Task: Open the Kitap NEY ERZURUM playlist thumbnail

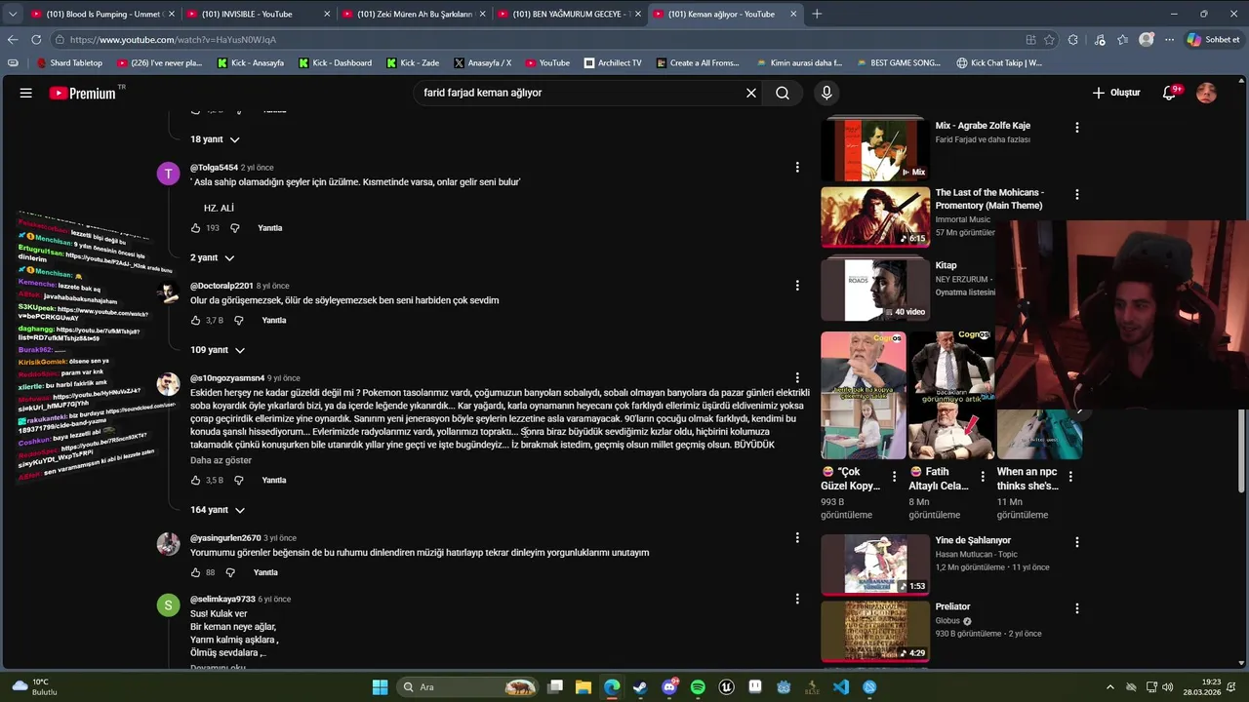Action: click(875, 290)
